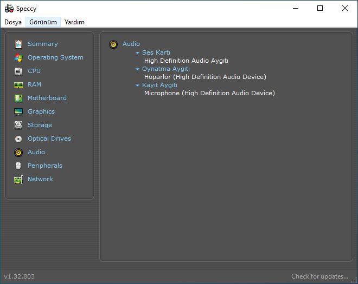Click the Summary clipboard icon
The height and width of the screenshot is (284, 358).
tap(18, 44)
